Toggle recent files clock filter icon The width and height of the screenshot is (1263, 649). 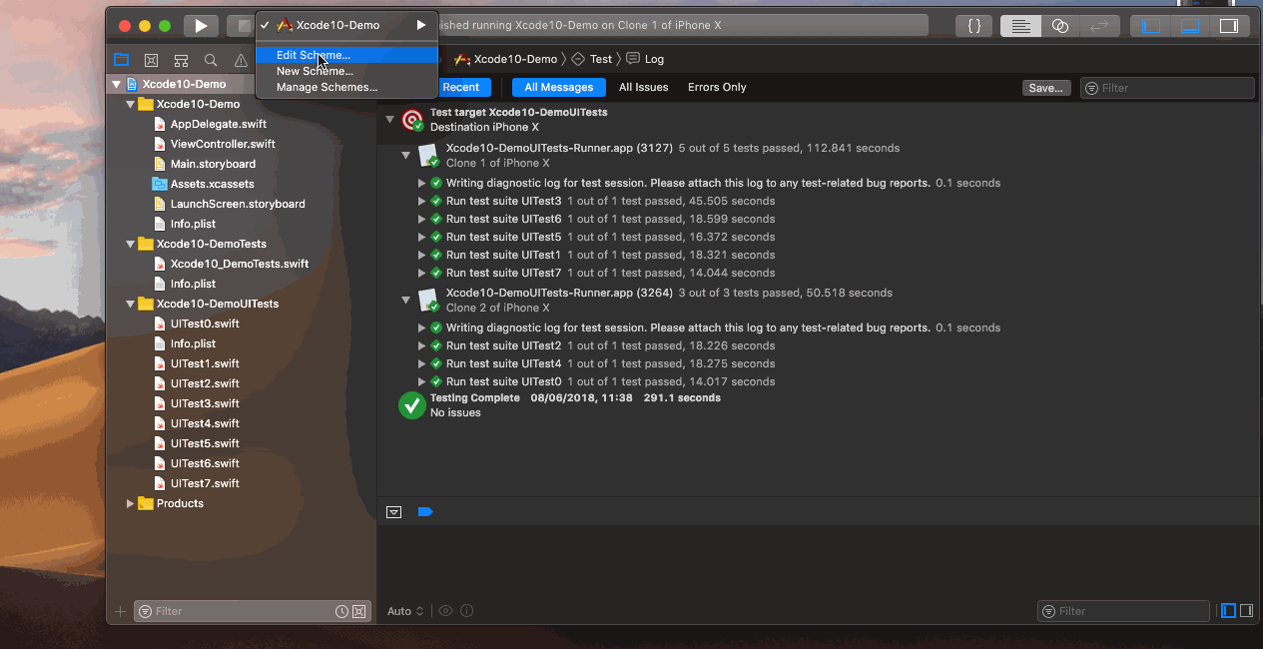coord(341,611)
